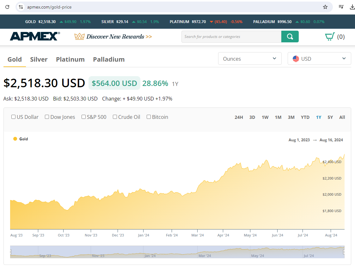Click the Change: + $49.90 USD text

tap(137, 99)
